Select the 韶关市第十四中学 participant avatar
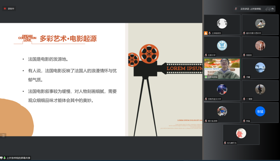This screenshot has height=161, width=280. 260,23
